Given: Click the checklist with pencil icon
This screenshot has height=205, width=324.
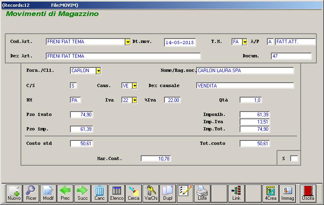Looking at the screenshot, I should click(185, 193).
